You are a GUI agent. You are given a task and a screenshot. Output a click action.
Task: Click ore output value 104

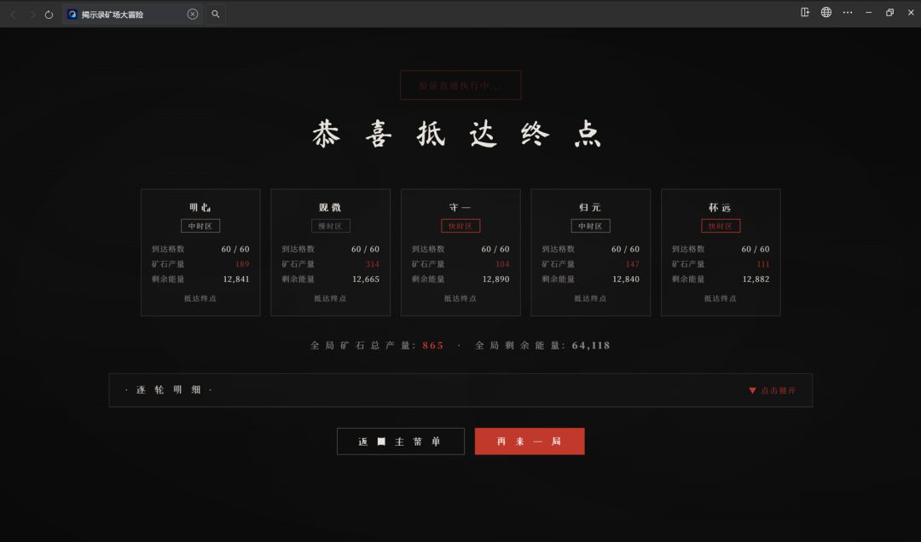[x=502, y=264]
